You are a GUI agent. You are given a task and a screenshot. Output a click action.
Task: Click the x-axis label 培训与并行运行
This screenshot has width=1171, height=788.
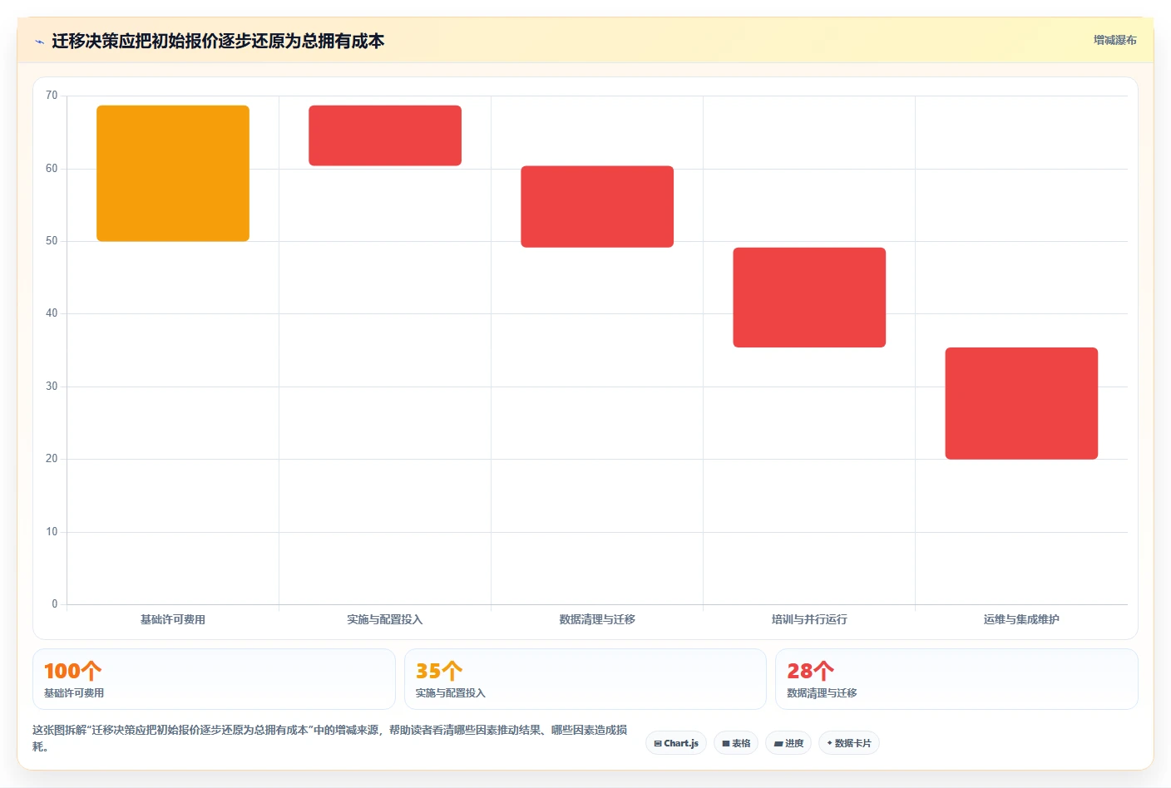[809, 619]
